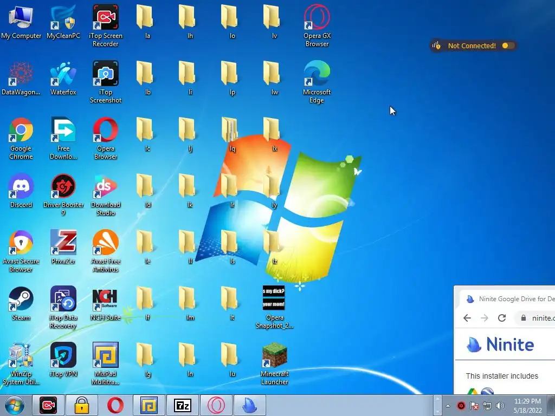Click the Ninite logo link
This screenshot has width=555, height=416.
[x=500, y=344]
